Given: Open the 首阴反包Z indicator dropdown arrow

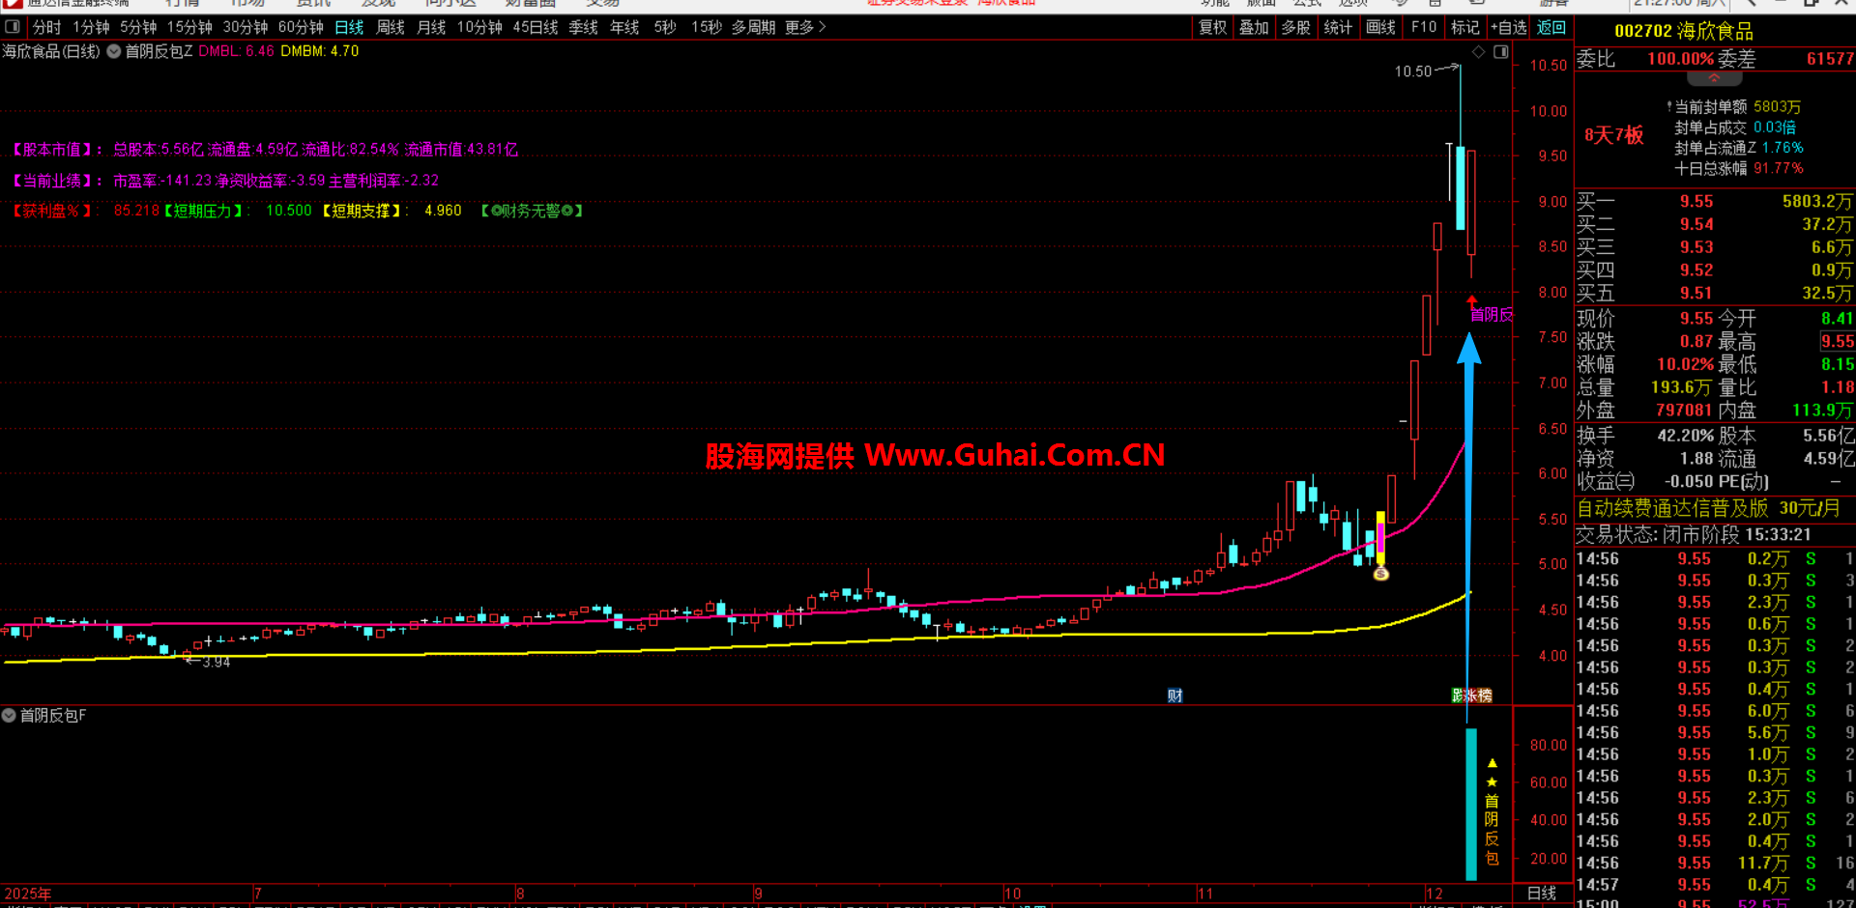Looking at the screenshot, I should coord(114,51).
